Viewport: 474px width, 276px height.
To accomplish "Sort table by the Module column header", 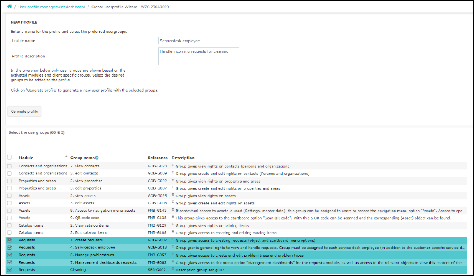I will tap(26, 158).
